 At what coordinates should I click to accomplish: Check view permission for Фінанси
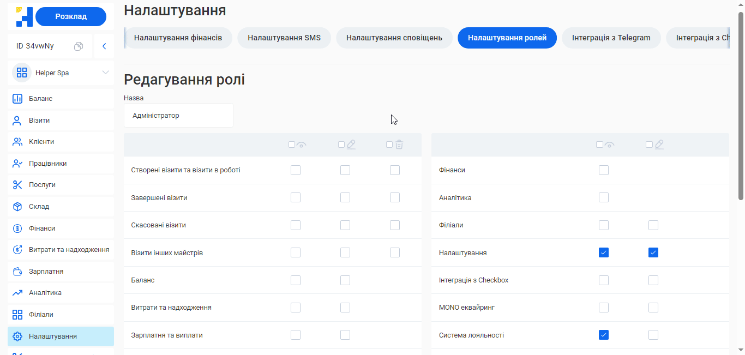click(604, 170)
